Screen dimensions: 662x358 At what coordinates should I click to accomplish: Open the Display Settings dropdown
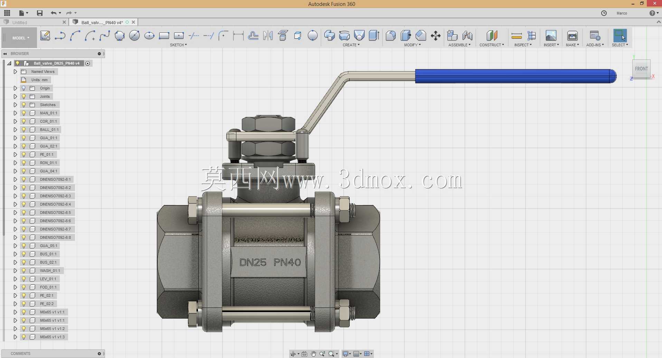[x=347, y=354]
